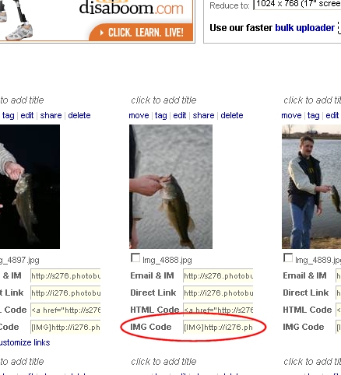Image resolution: width=341 pixels, height=375 pixels.
Task: Click 'click to add title' above middle photo
Action: point(163,100)
